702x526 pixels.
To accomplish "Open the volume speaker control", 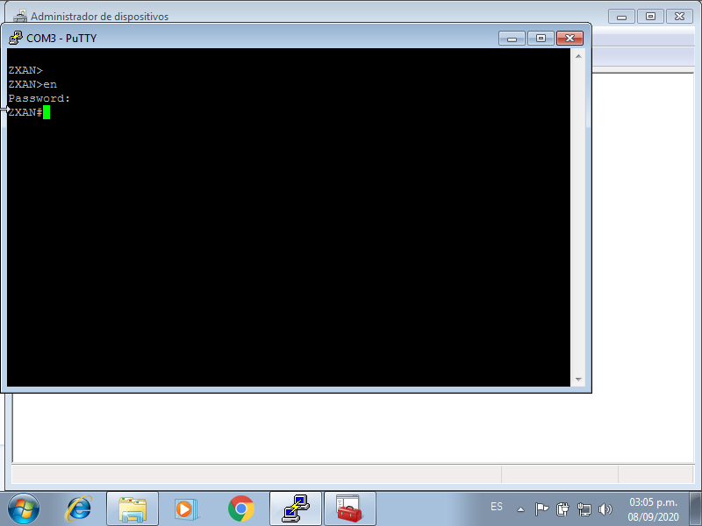I will (x=605, y=508).
